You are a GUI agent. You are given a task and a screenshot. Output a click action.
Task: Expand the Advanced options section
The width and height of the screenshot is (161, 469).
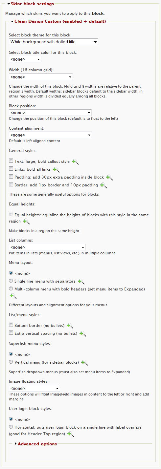37,444
